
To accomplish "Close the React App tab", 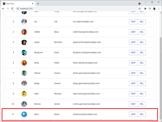I will click(33, 4).
